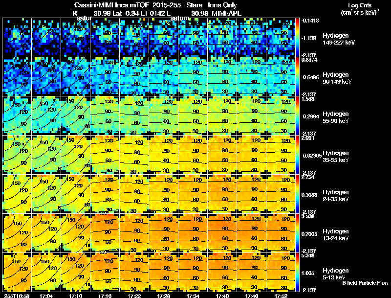
Task: Click the 17:10 time axis label
Action: click(x=76, y=296)
